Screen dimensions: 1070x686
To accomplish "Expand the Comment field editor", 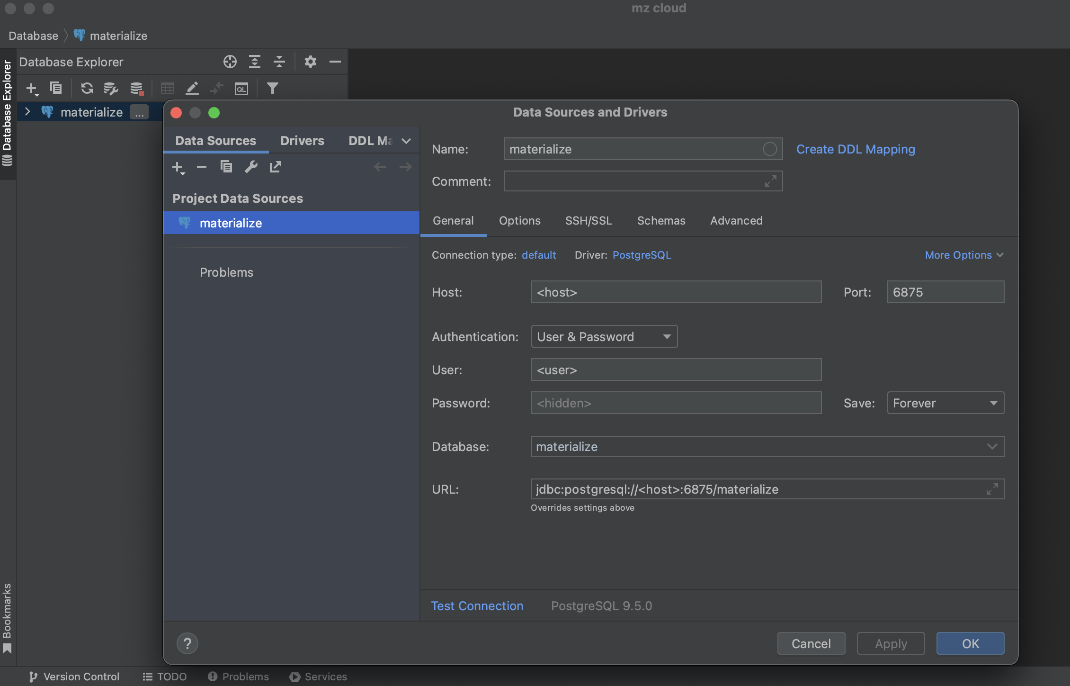I will pos(771,181).
